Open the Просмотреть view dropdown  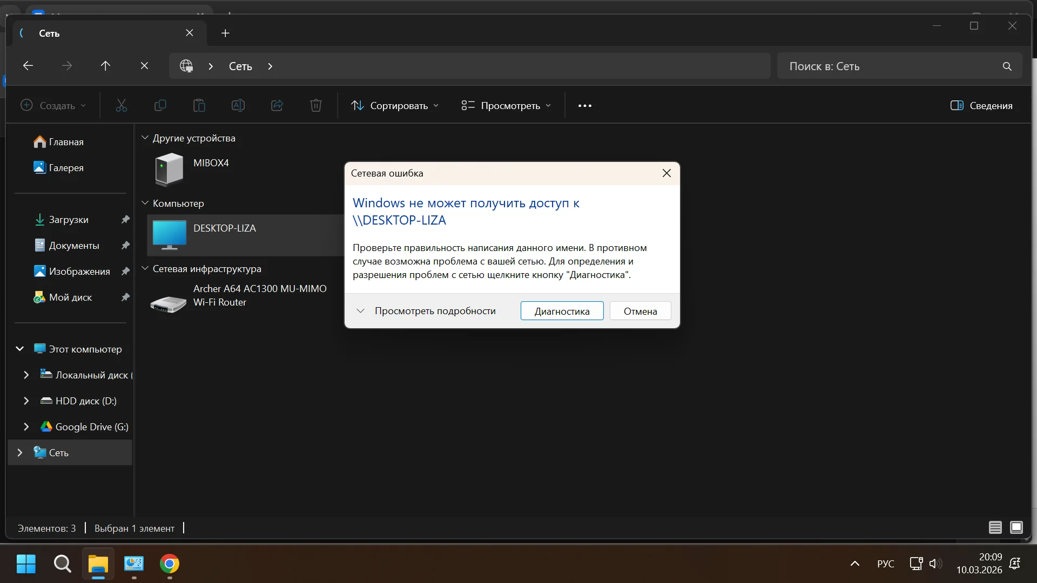point(506,106)
